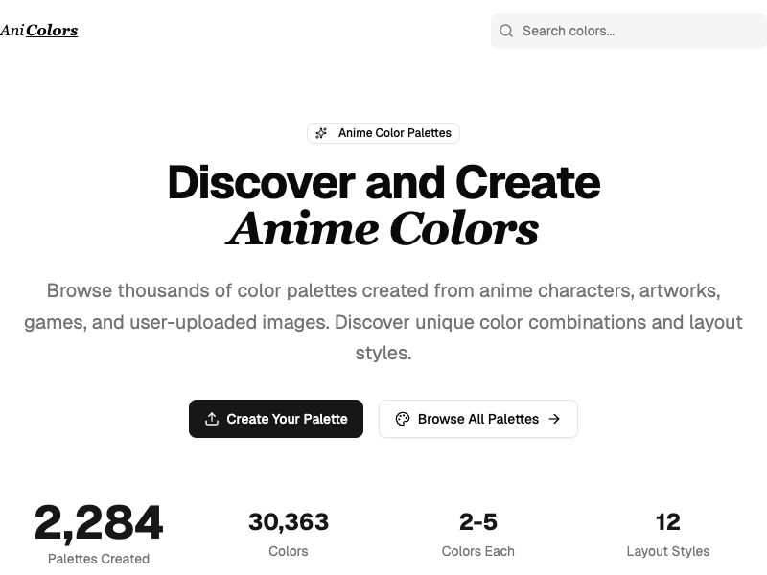This screenshot has height=575, width=767.
Task: Open the AniColors logo home link
Action: click(39, 31)
